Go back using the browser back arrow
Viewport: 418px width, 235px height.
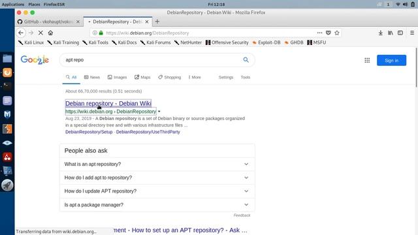pyautogui.click(x=21, y=33)
